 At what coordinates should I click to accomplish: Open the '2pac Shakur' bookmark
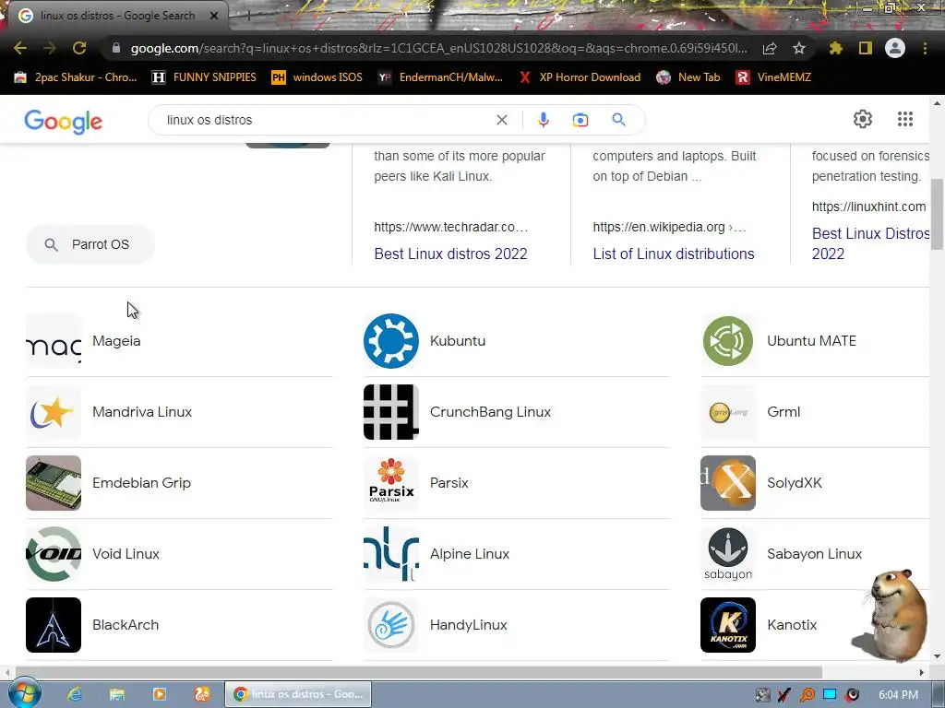tap(76, 77)
